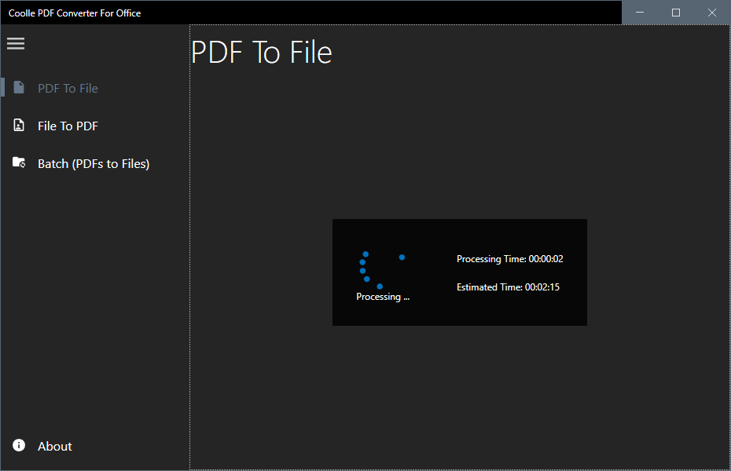
Task: Click the Processing Time readout
Action: tap(509, 259)
